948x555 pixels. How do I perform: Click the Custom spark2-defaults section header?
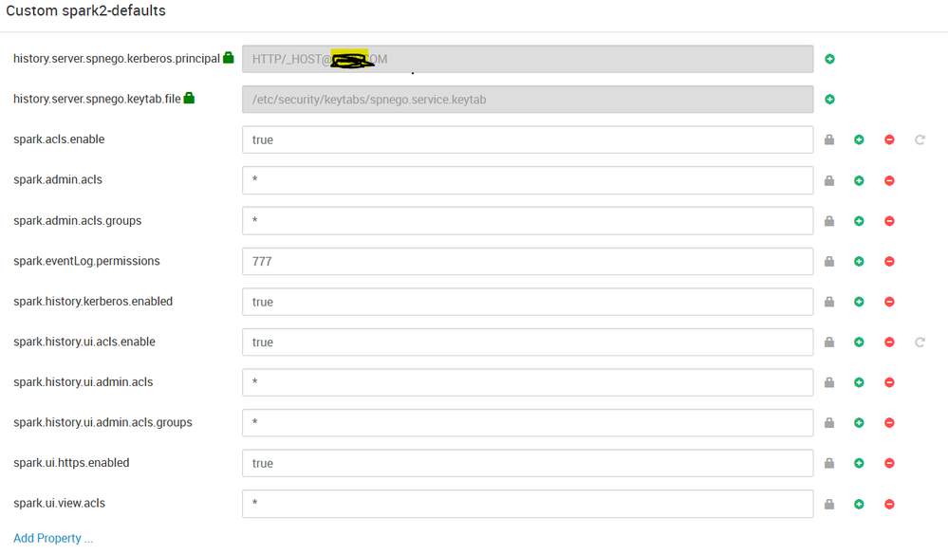(85, 10)
